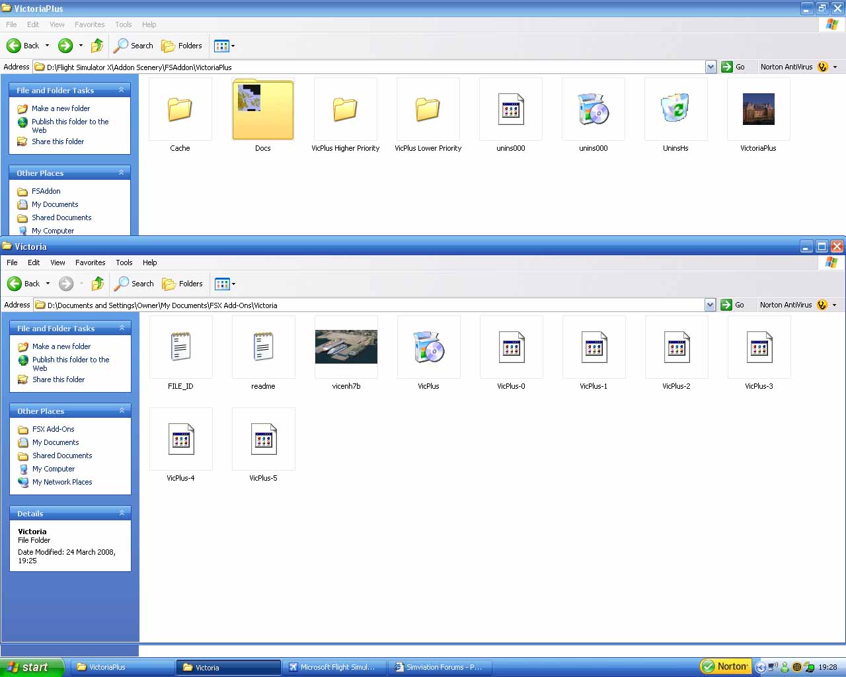Click the Up folder icon in VictoriaPlus toolbar
The width and height of the screenshot is (846, 677).
tap(97, 46)
